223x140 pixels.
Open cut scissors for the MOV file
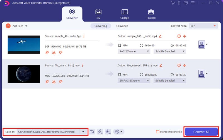[54, 82]
